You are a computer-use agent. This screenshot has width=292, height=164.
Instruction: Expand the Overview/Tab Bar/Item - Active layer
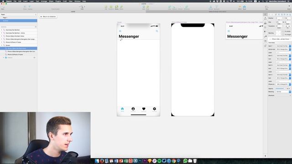[2, 33]
